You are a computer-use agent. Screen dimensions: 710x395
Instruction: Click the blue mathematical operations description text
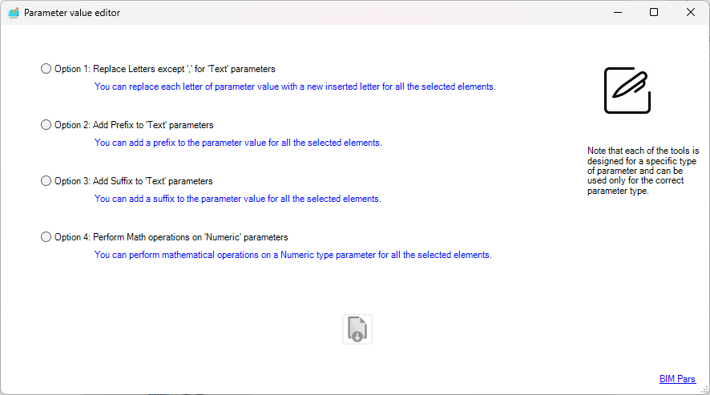coord(292,255)
